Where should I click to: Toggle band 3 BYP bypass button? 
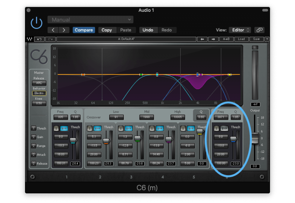128,128
